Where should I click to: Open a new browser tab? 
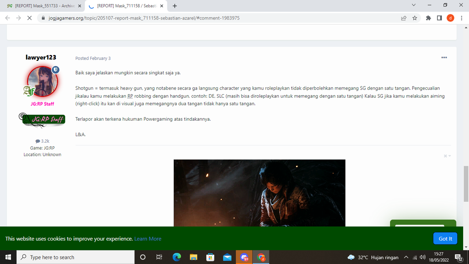[x=175, y=6]
